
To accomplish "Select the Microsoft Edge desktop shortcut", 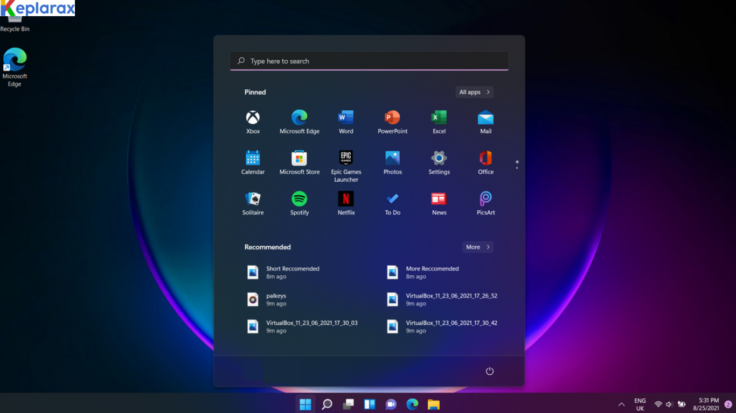I will point(15,67).
